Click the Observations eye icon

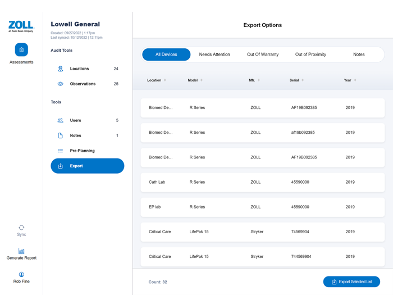pos(61,84)
